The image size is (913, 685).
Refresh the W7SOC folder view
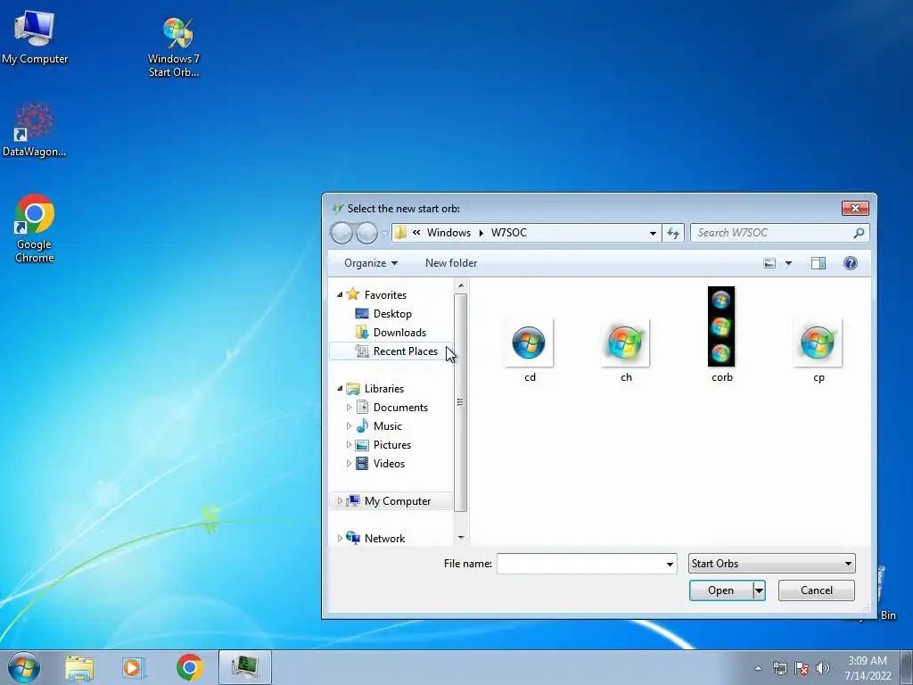[673, 233]
